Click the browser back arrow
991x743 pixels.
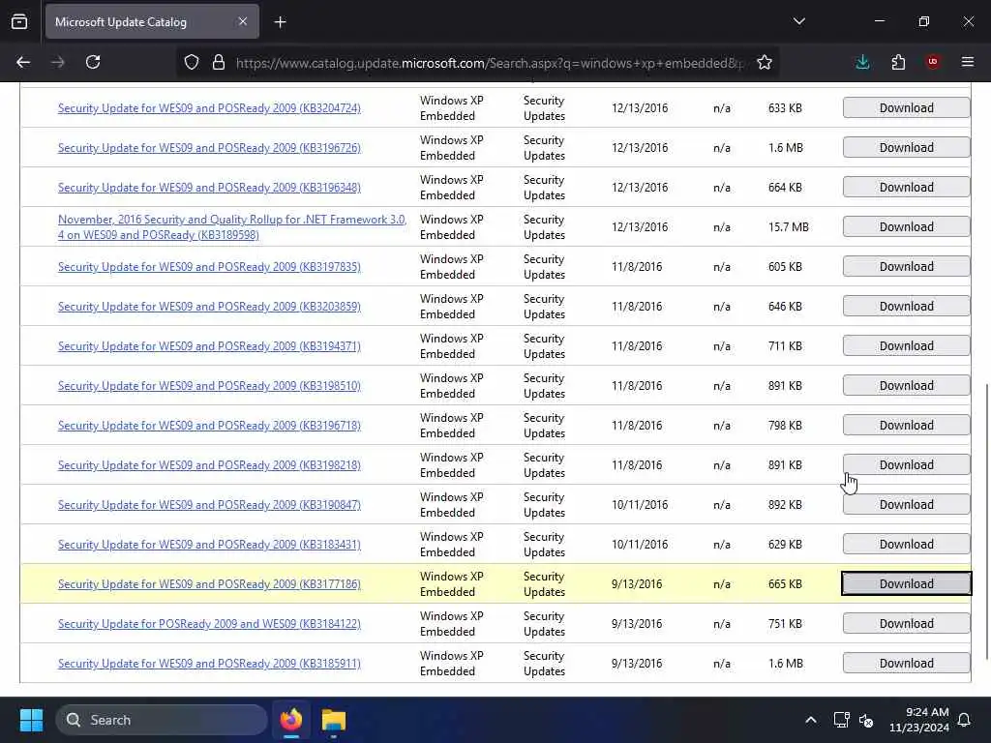(23, 62)
